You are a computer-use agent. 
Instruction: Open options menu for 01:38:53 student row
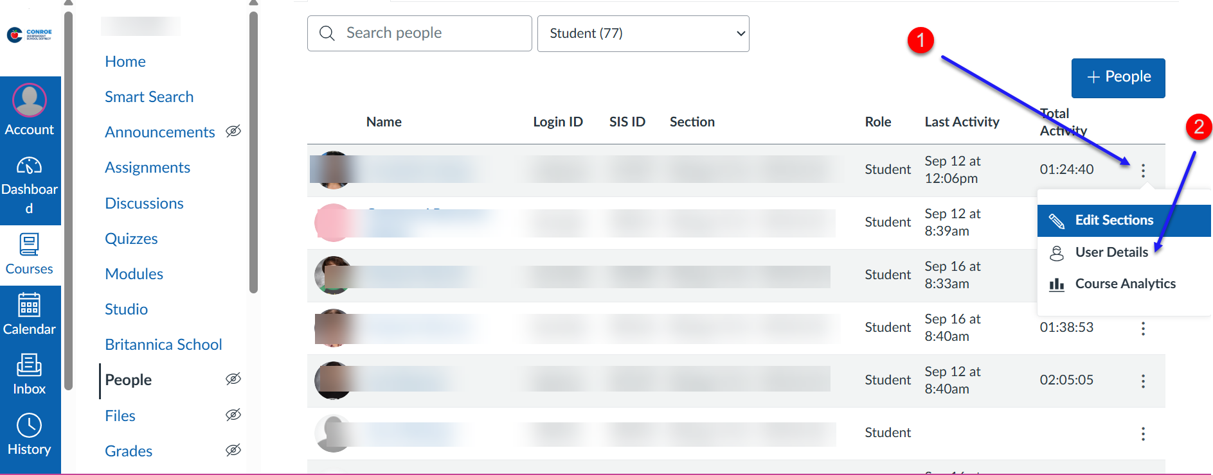click(x=1143, y=329)
